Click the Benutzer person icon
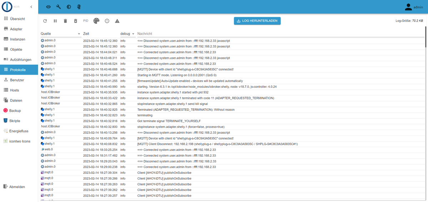The width and height of the screenshot is (428, 202). (x=6, y=80)
